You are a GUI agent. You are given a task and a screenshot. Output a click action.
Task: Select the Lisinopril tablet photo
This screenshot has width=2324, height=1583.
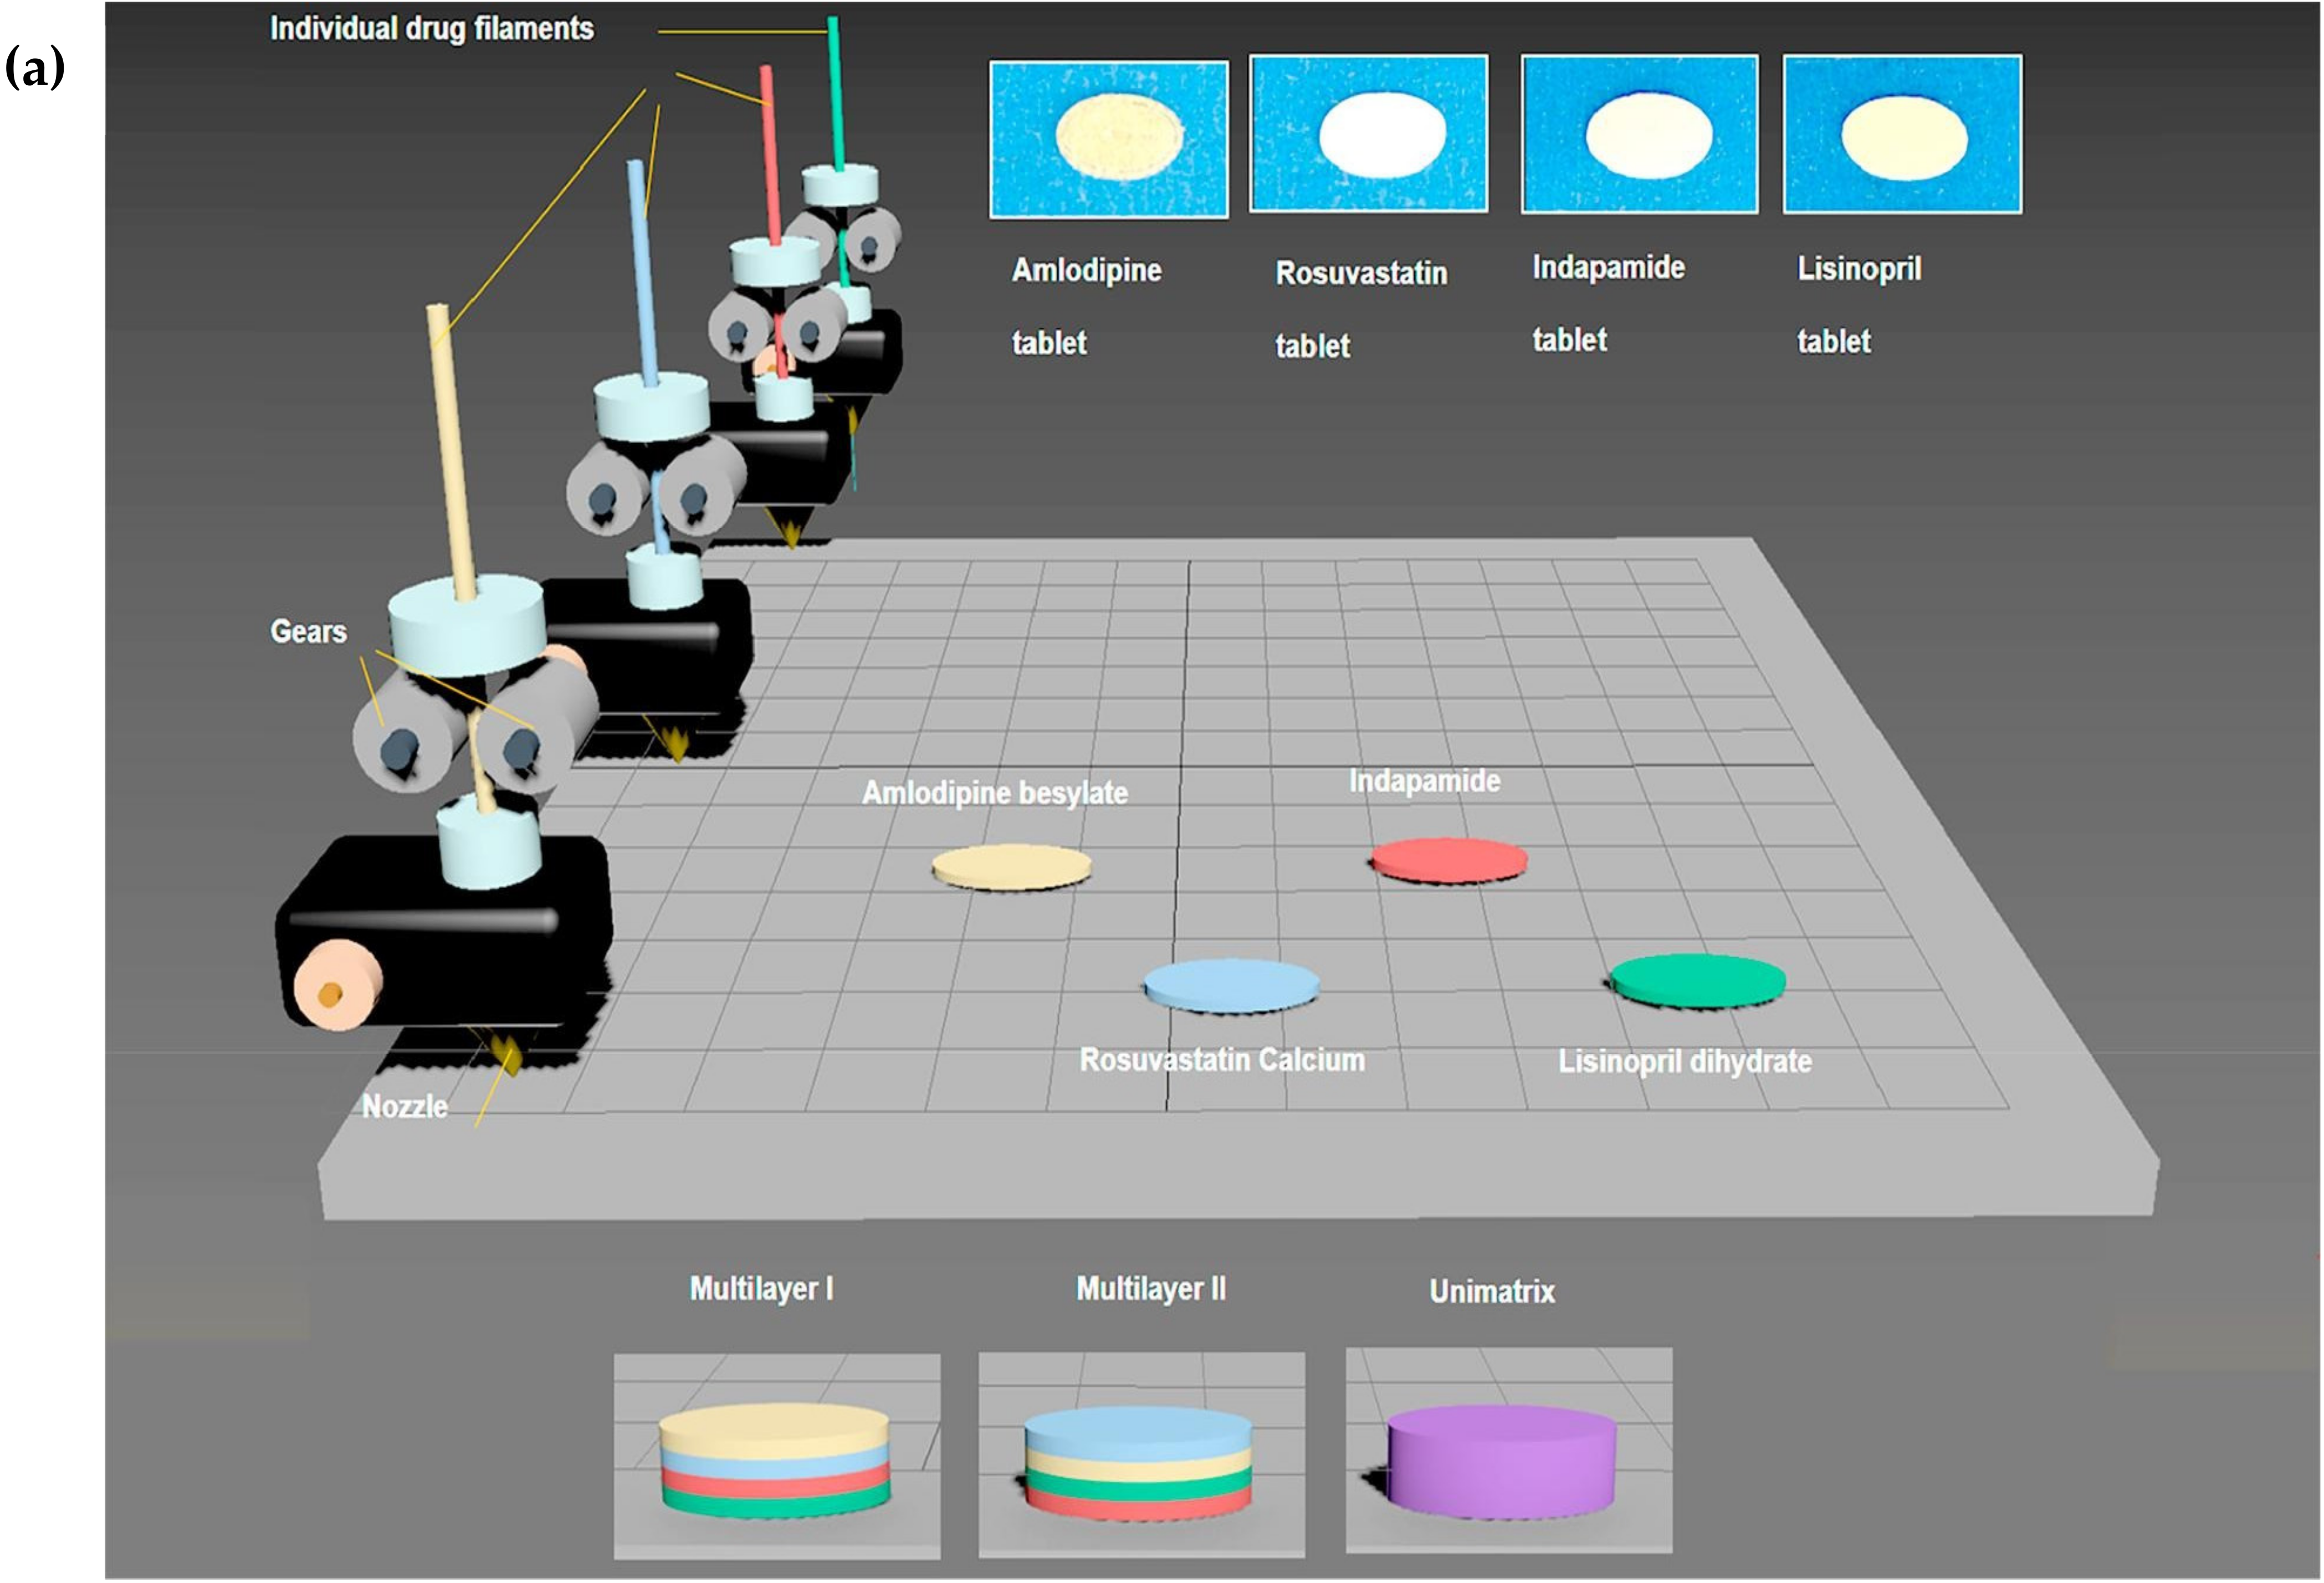(x=1902, y=135)
